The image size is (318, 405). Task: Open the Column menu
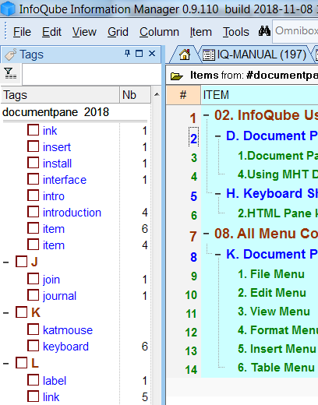[159, 32]
